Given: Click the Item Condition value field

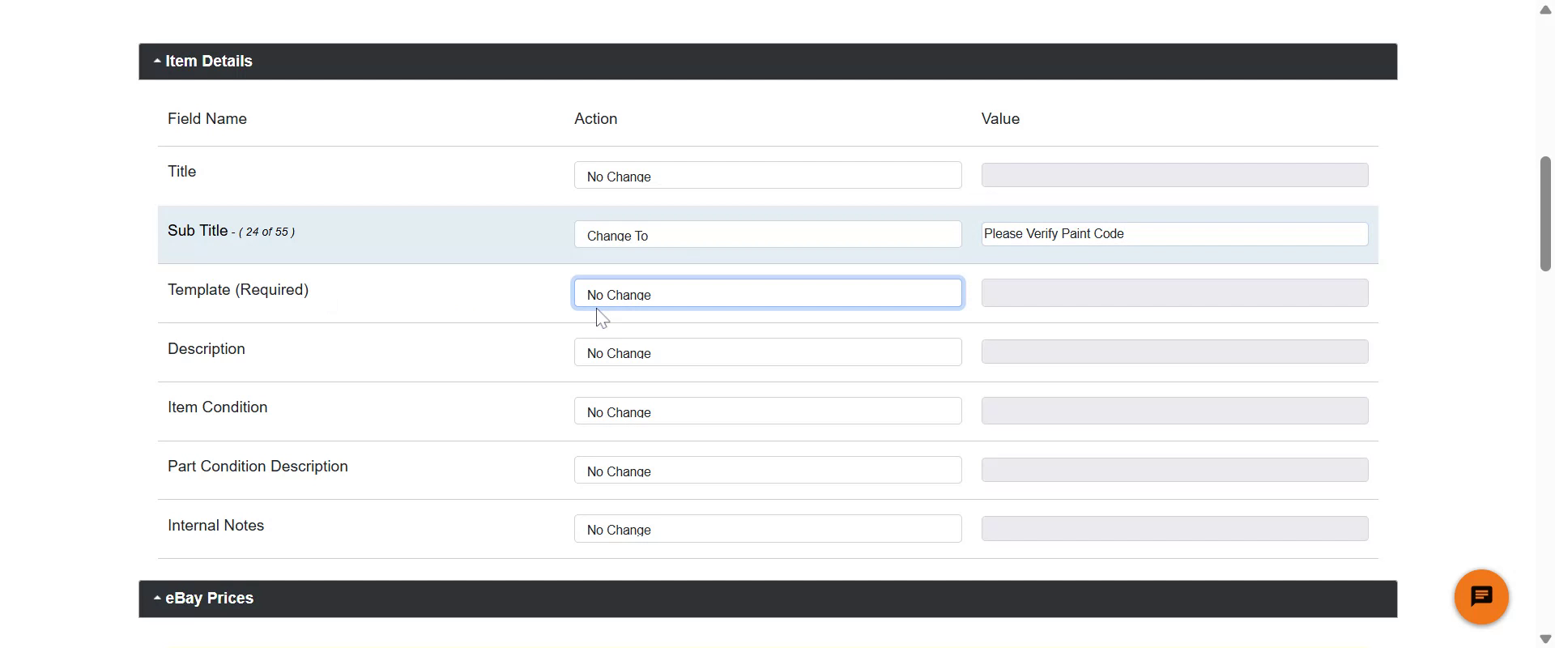Looking at the screenshot, I should click(x=1174, y=411).
